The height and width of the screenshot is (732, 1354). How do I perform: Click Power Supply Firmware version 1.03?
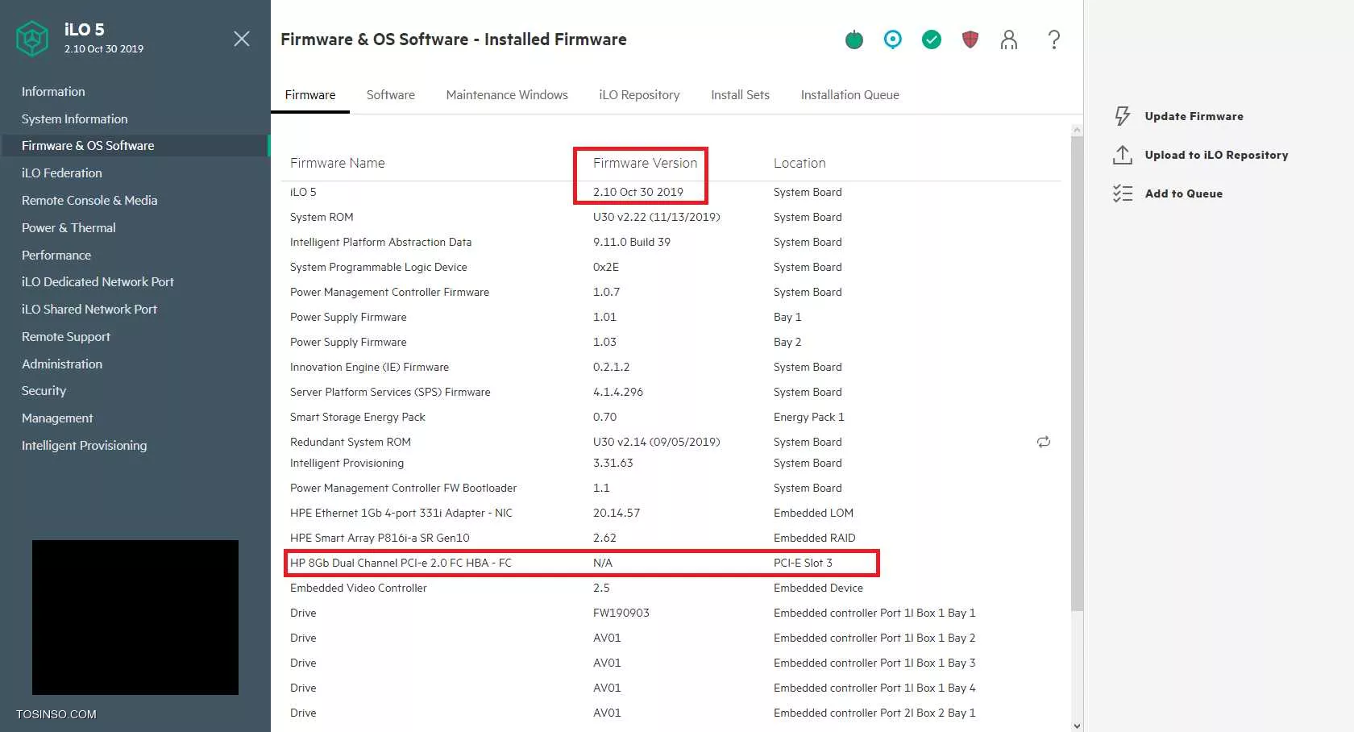604,342
